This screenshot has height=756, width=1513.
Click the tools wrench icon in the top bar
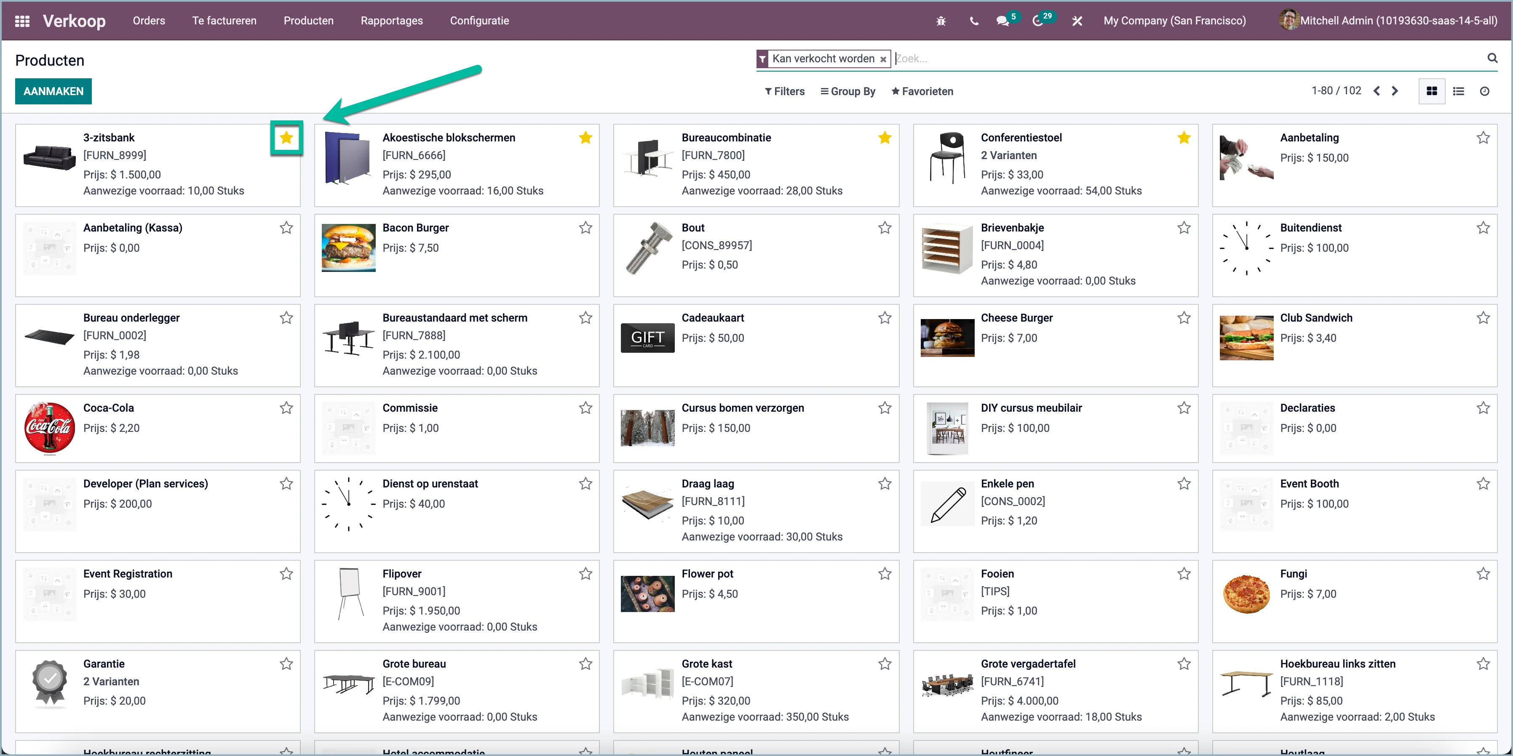point(1077,21)
